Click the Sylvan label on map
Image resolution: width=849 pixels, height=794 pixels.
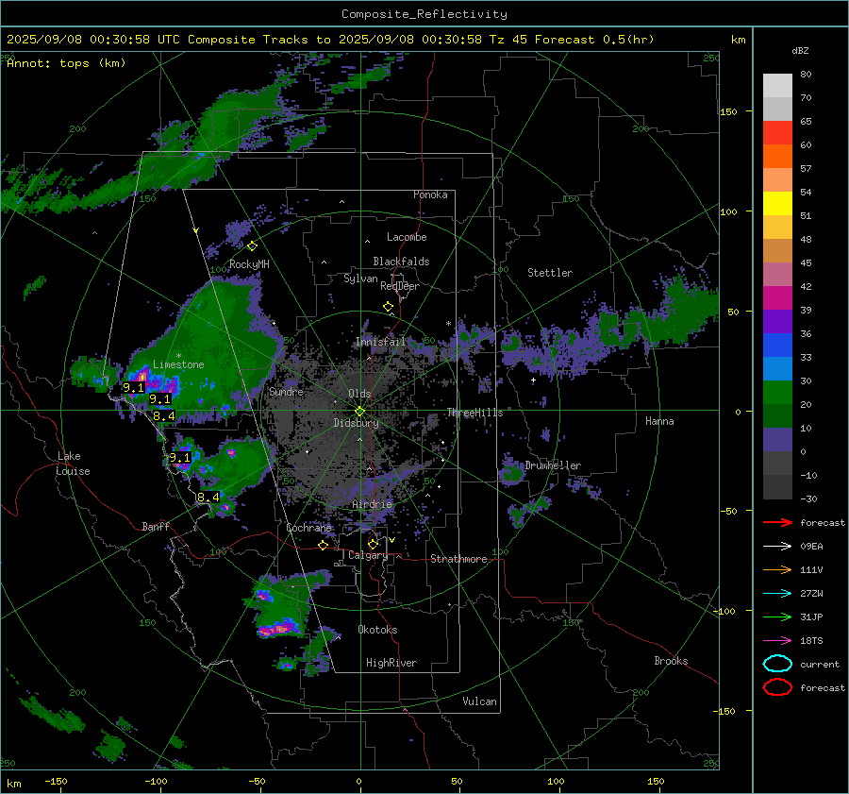tap(360, 279)
